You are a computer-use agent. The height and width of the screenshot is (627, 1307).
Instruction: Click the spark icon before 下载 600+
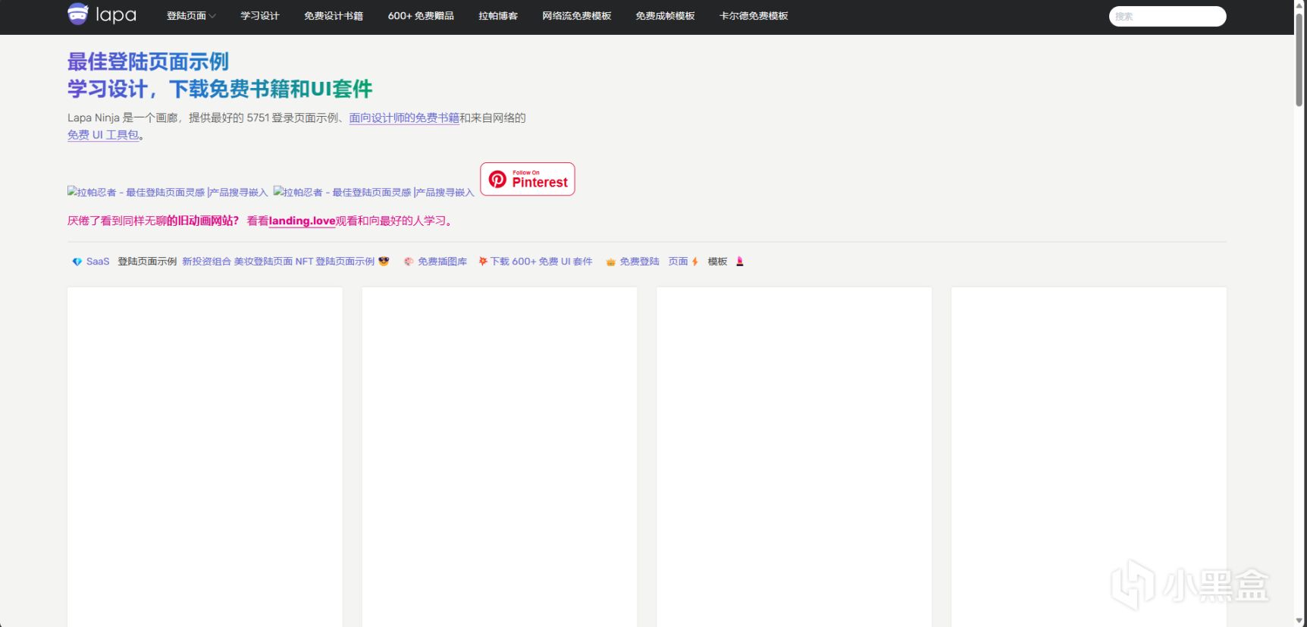click(482, 261)
